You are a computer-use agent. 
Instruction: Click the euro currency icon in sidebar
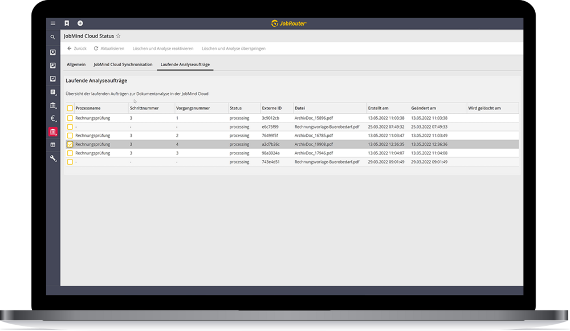[x=53, y=118]
